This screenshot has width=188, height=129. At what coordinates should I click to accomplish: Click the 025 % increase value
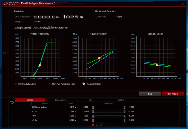73,17
